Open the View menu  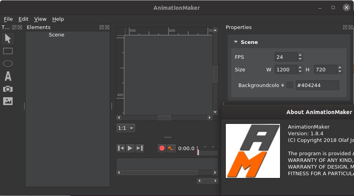coord(40,19)
